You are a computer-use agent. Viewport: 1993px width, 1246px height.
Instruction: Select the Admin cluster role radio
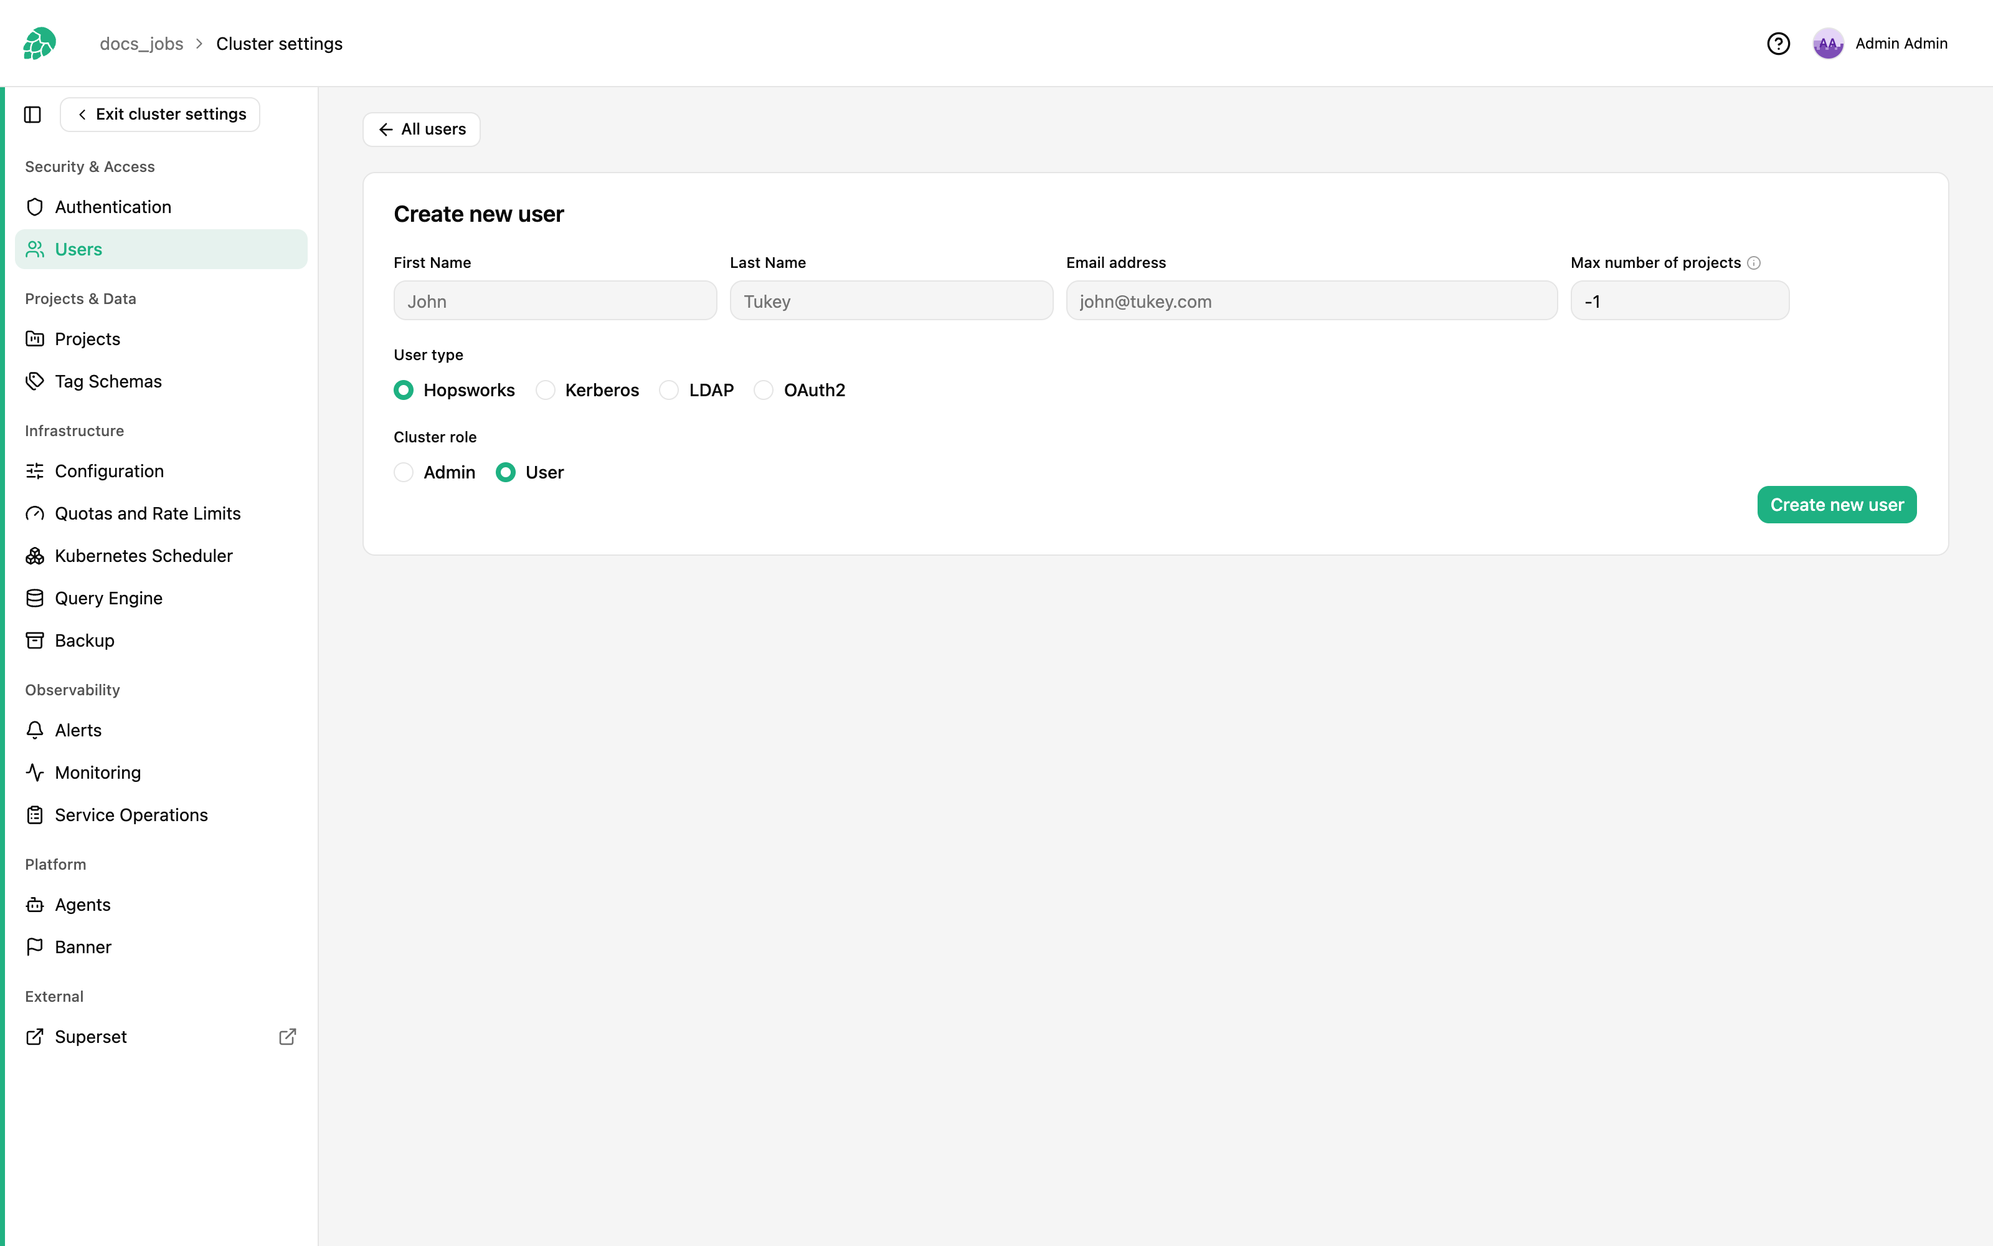(x=404, y=472)
